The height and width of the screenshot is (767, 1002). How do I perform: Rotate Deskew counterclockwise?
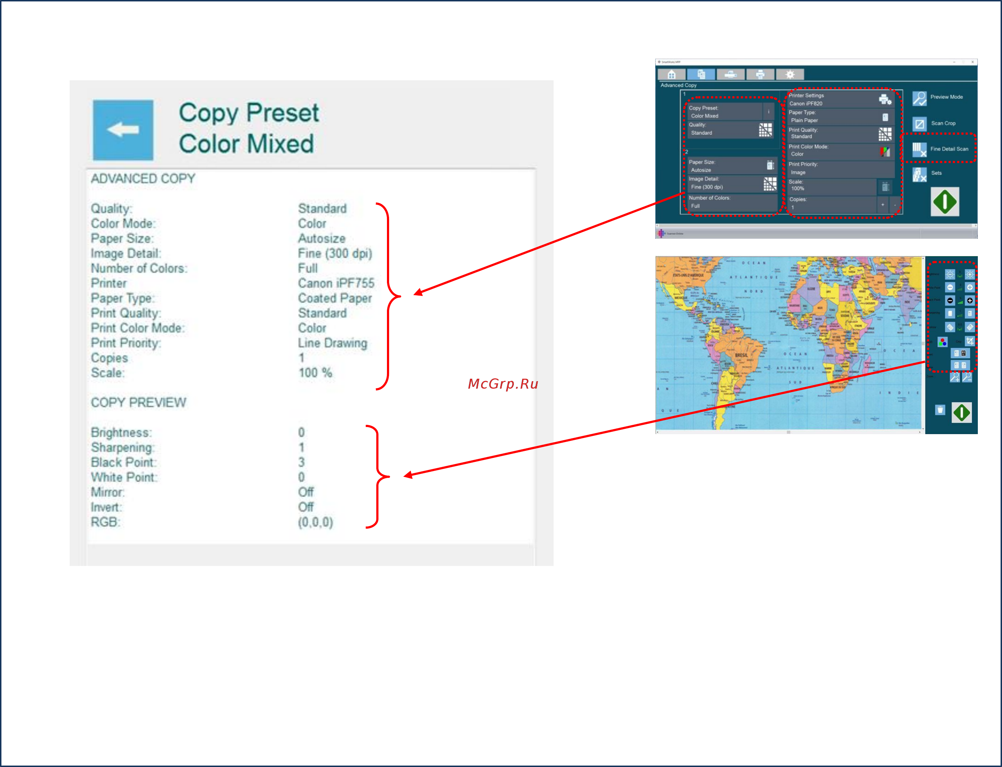(x=950, y=327)
